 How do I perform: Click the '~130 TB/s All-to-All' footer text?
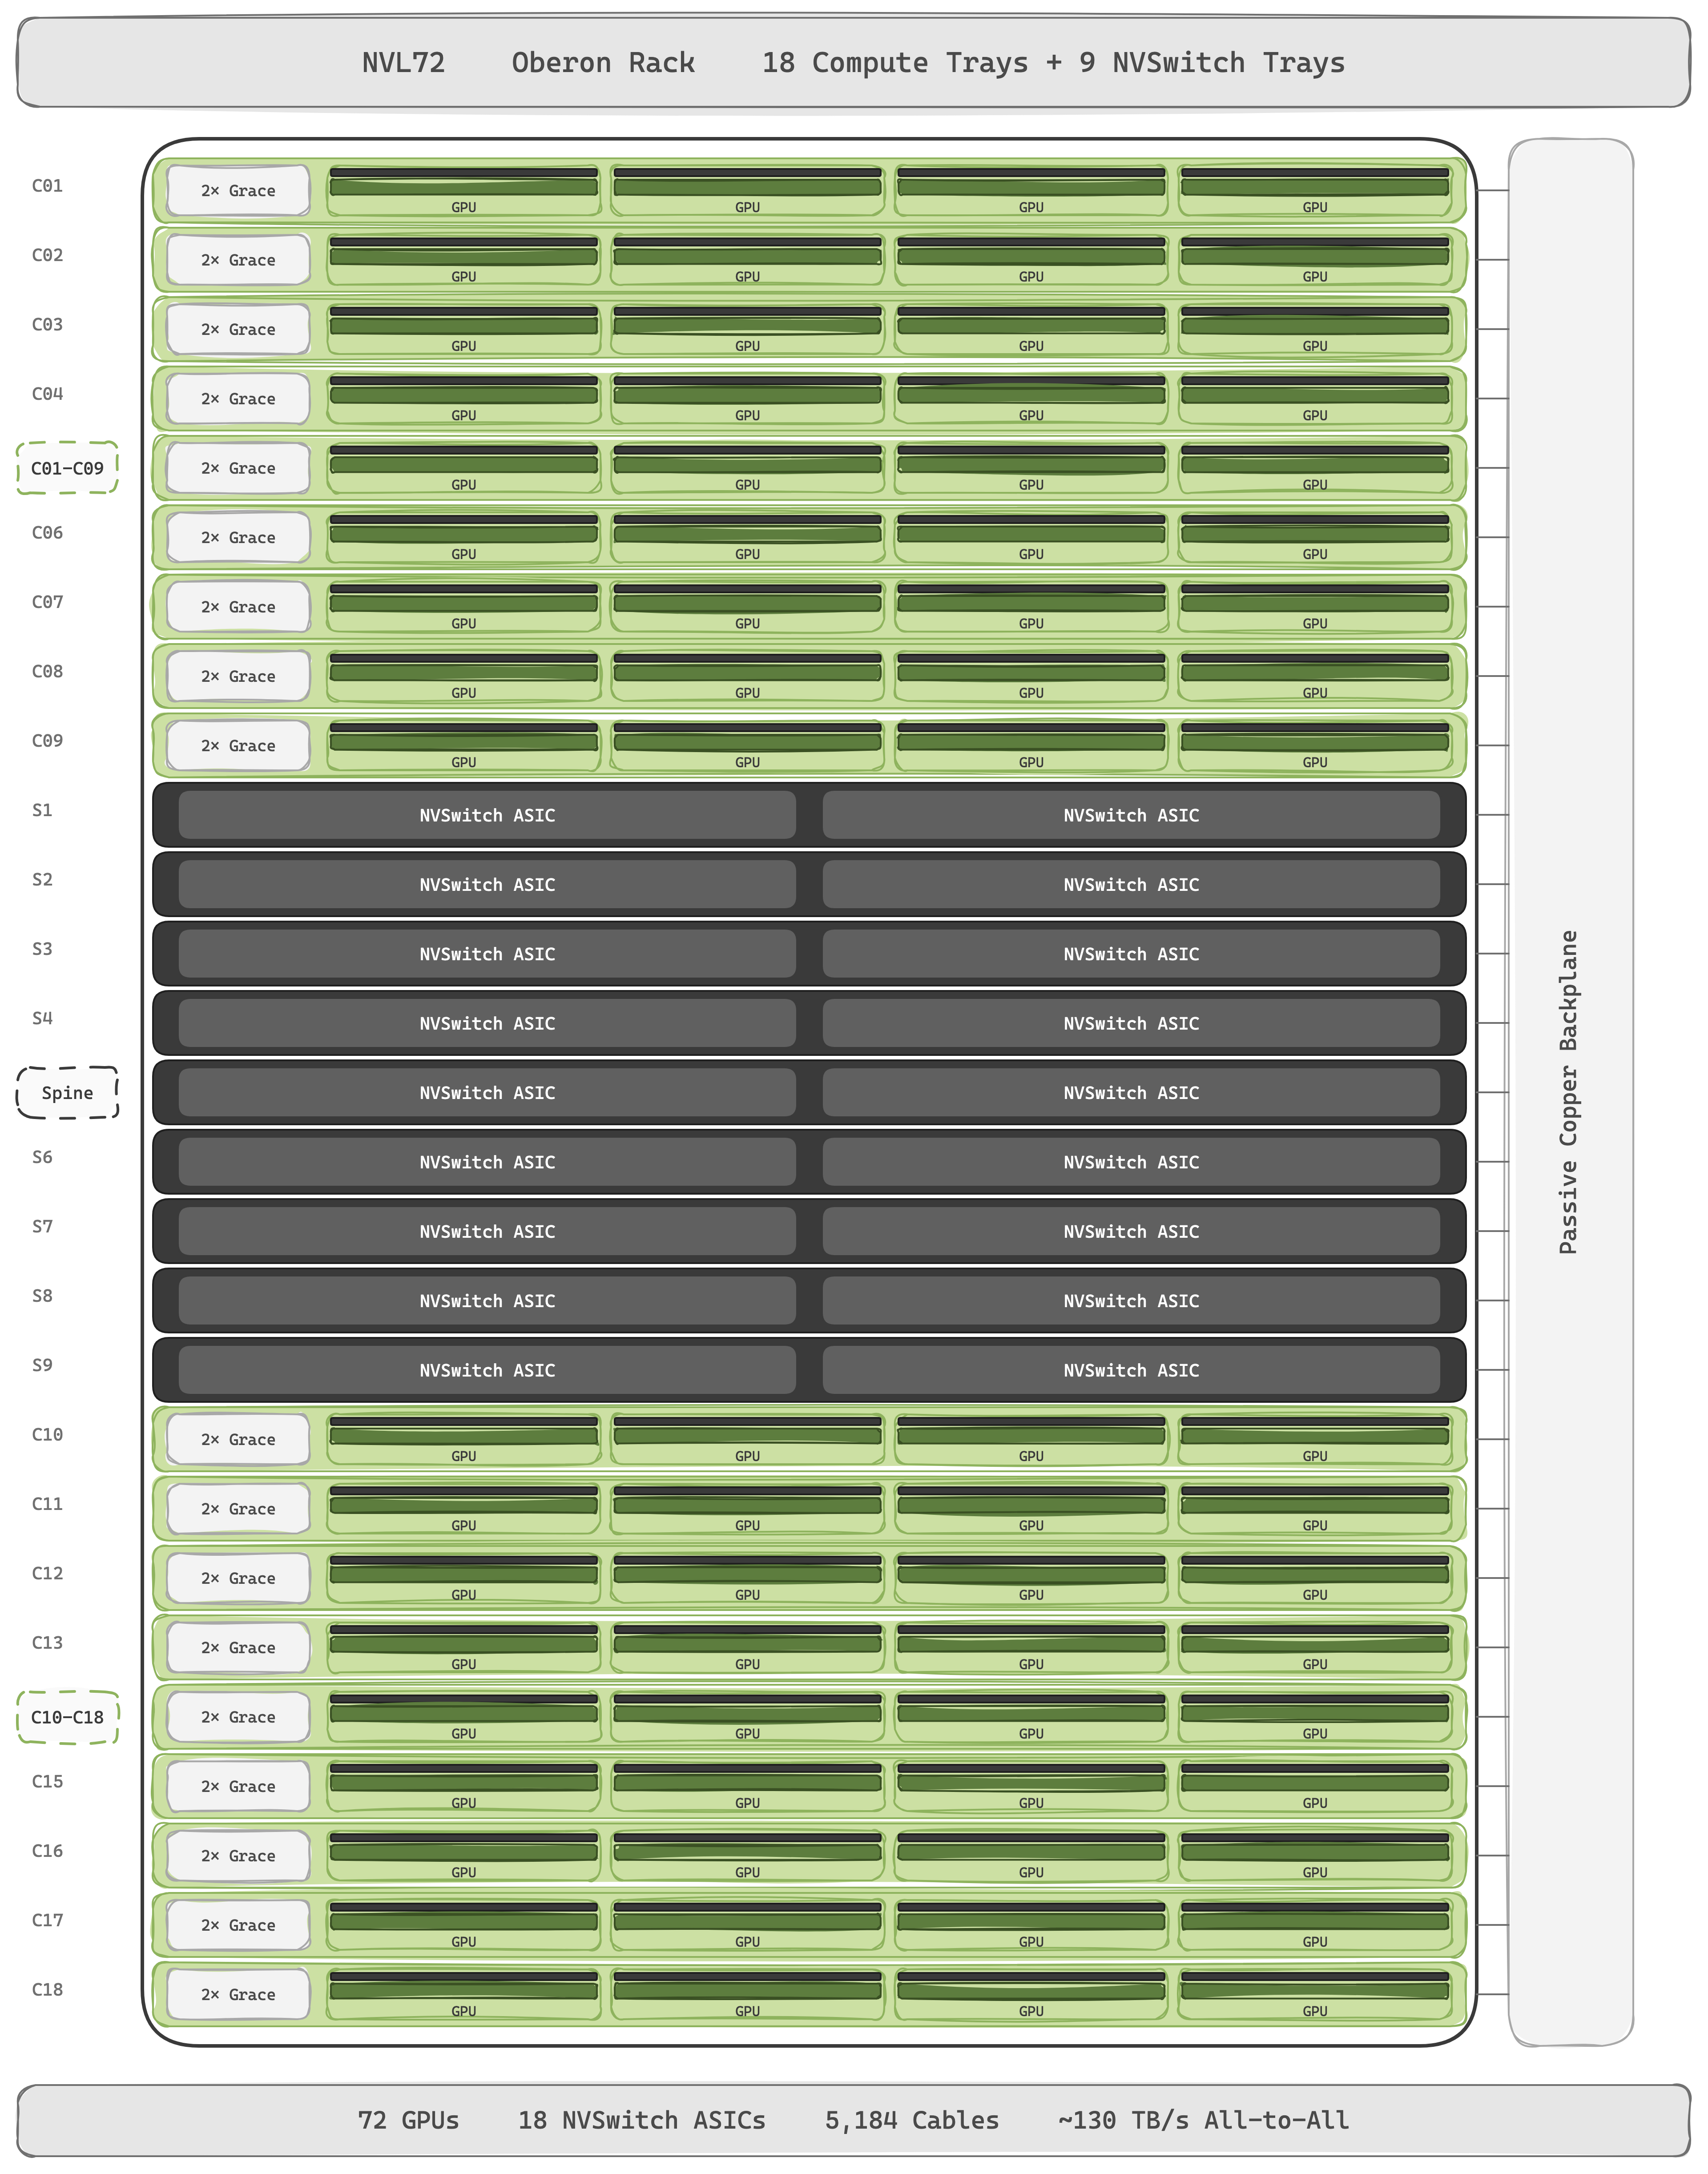click(1203, 2120)
